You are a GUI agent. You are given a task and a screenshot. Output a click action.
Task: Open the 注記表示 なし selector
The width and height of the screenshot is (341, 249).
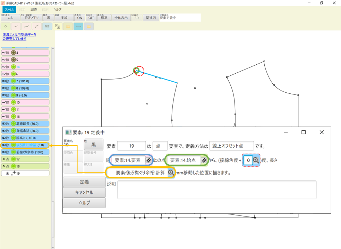10,17
